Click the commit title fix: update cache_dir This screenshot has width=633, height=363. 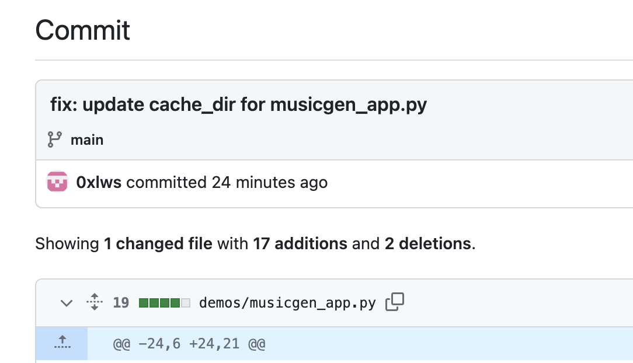coord(239,104)
